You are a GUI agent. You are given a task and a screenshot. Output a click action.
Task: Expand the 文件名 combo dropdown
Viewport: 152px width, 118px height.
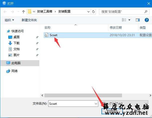pos(96,104)
